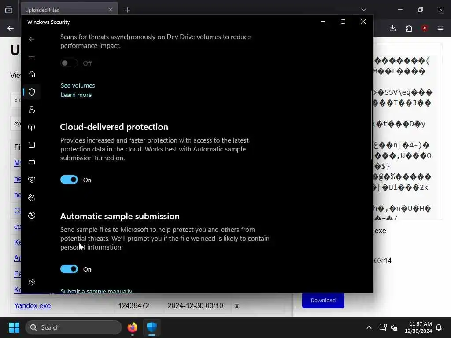Open Family options icon
451x338 pixels.
tap(32, 198)
